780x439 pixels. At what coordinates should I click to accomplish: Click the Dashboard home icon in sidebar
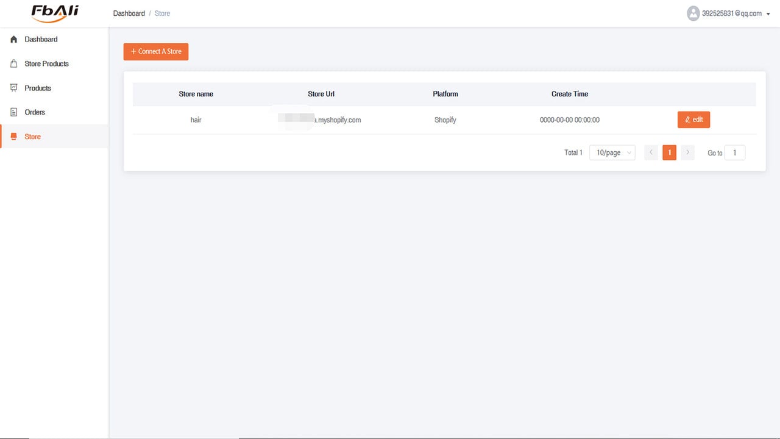click(x=14, y=40)
